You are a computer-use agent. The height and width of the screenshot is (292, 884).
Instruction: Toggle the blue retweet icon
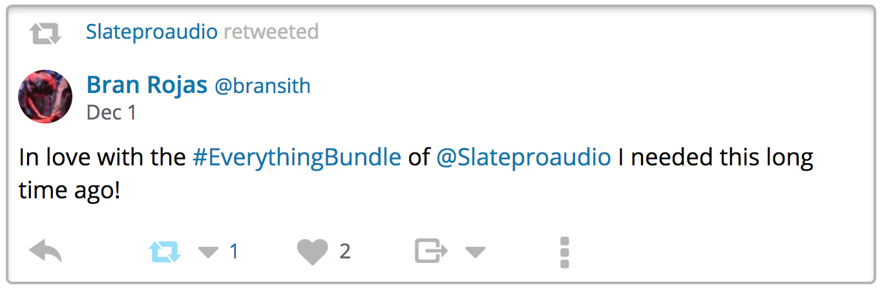[x=165, y=251]
